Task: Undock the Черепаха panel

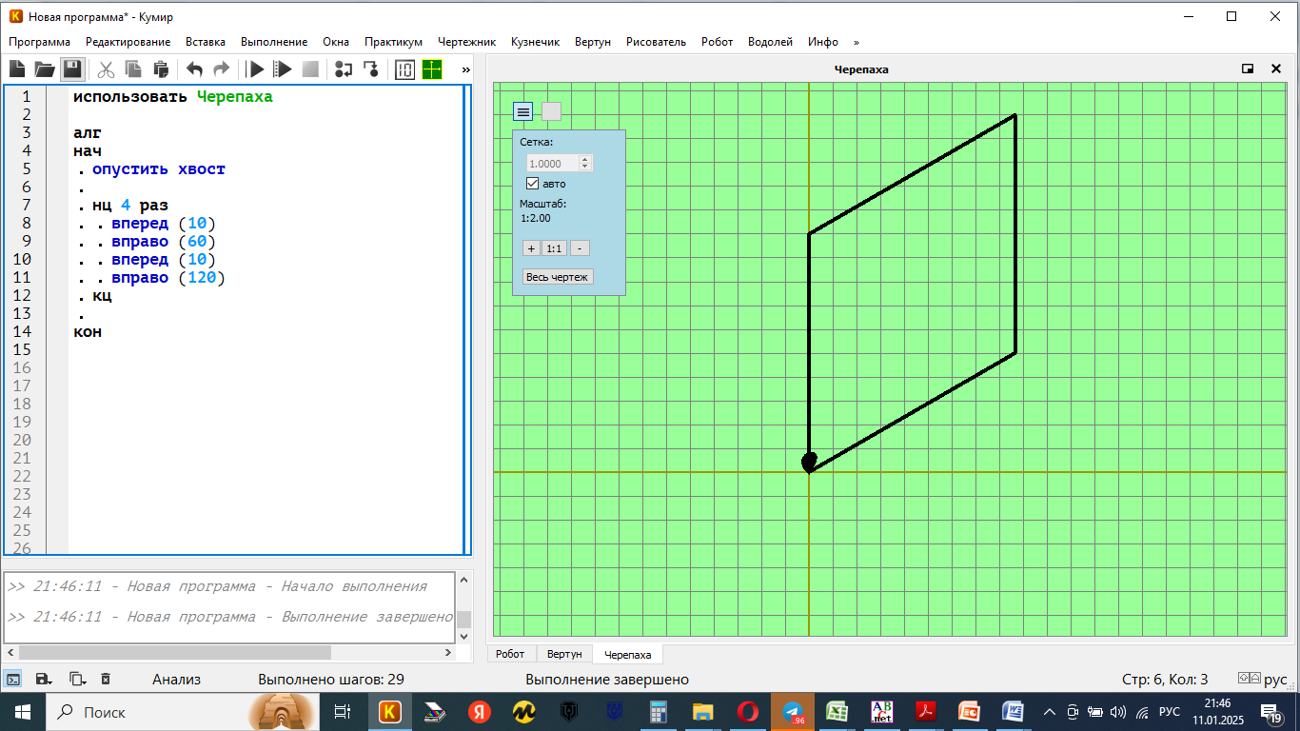Action: coord(1248,69)
